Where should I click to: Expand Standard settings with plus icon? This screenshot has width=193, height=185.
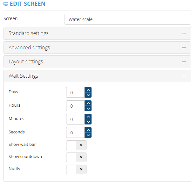coord(184,33)
